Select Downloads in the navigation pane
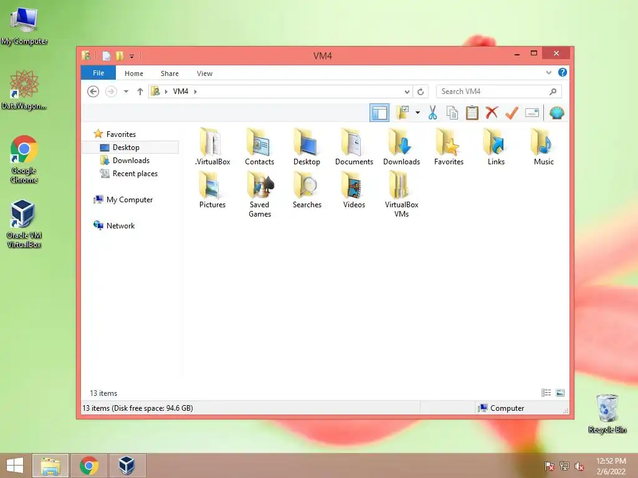This screenshot has width=638, height=478. (131, 161)
